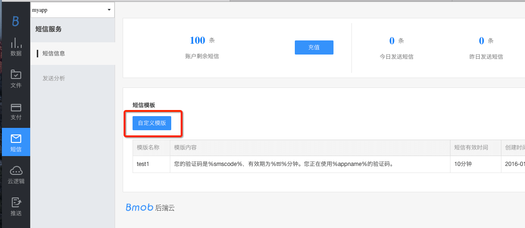The height and width of the screenshot is (228, 525).
Task: Click the 自定义模版 button
Action: (x=151, y=123)
